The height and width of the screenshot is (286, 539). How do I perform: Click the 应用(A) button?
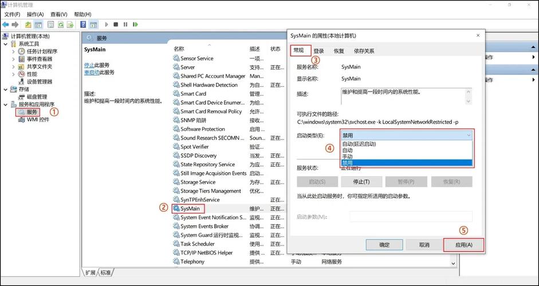463,245
